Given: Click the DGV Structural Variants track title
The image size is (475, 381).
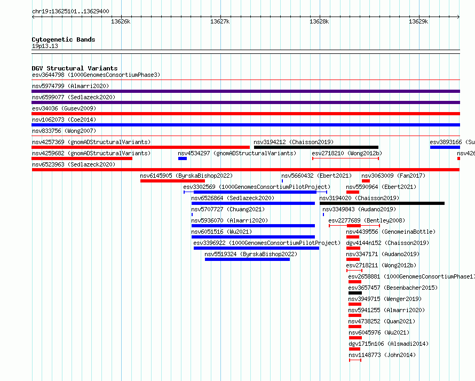Looking at the screenshot, I should click(75, 68).
